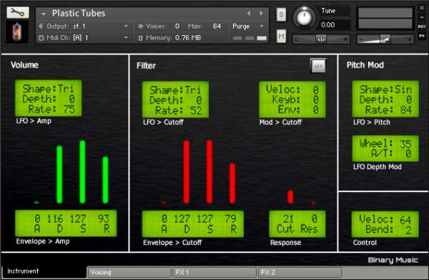This screenshot has width=429, height=280.
Task: Toggle the Filter on/off switch
Action: [x=318, y=66]
